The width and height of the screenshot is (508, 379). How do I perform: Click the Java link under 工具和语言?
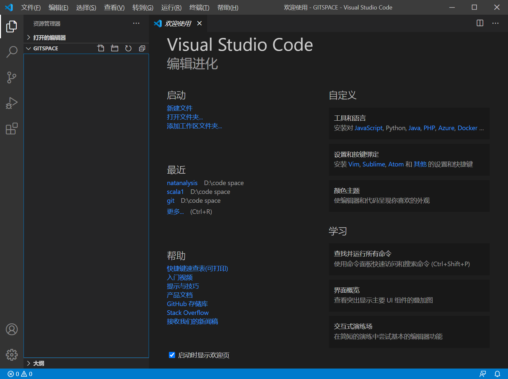[x=415, y=128]
